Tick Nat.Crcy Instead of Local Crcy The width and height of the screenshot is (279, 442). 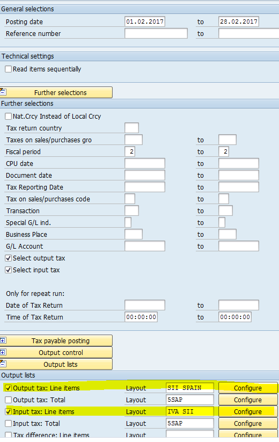tap(9, 116)
